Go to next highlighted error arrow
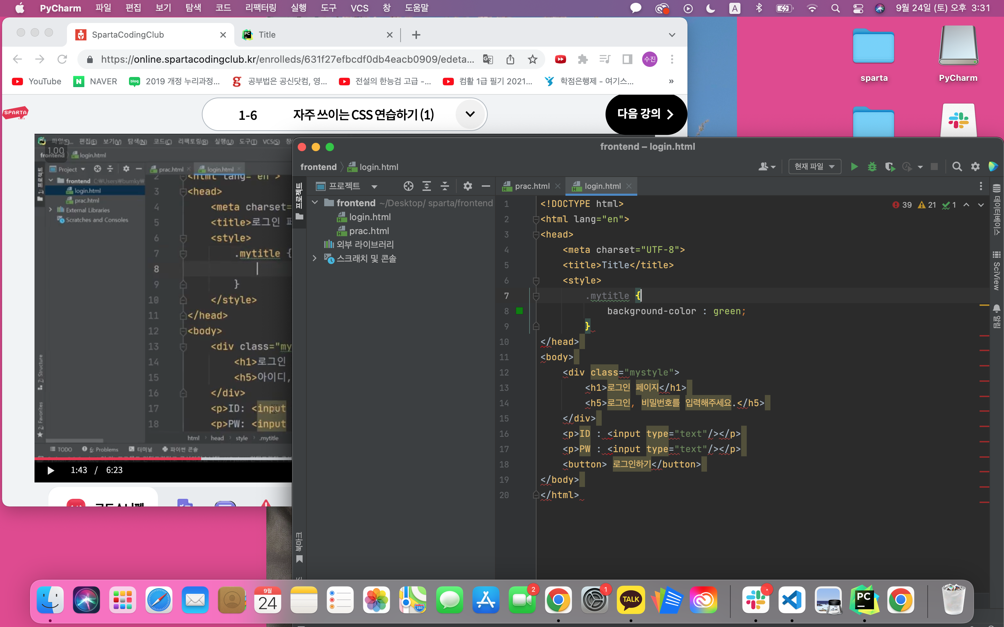The height and width of the screenshot is (627, 1004). (981, 205)
